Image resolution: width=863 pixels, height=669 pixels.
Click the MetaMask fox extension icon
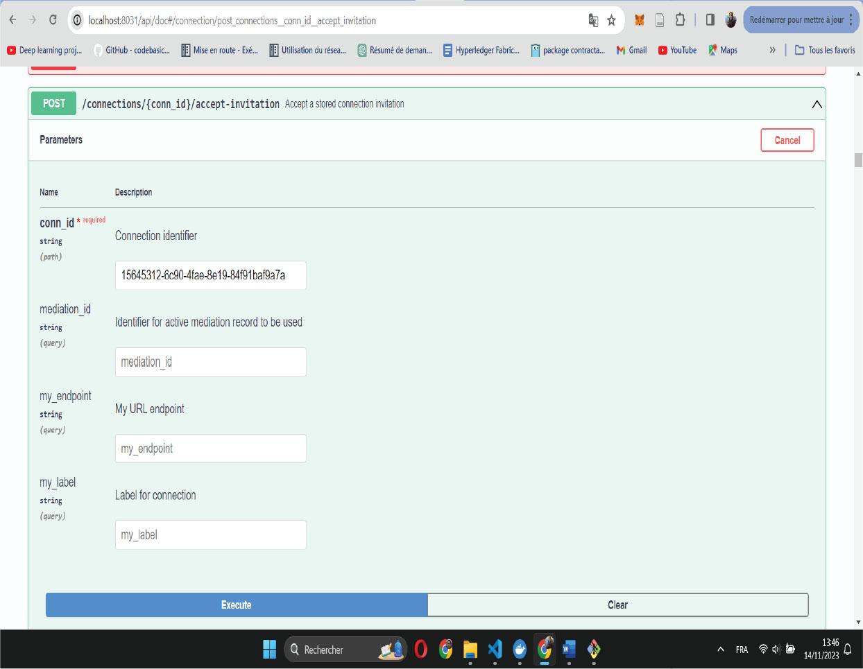pos(640,20)
